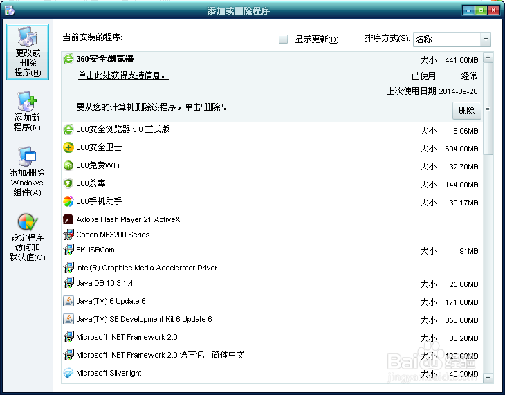Click the 360安全浏览器 program icon in the selected entry
Viewport: 505px width, 395px height.
(68, 59)
